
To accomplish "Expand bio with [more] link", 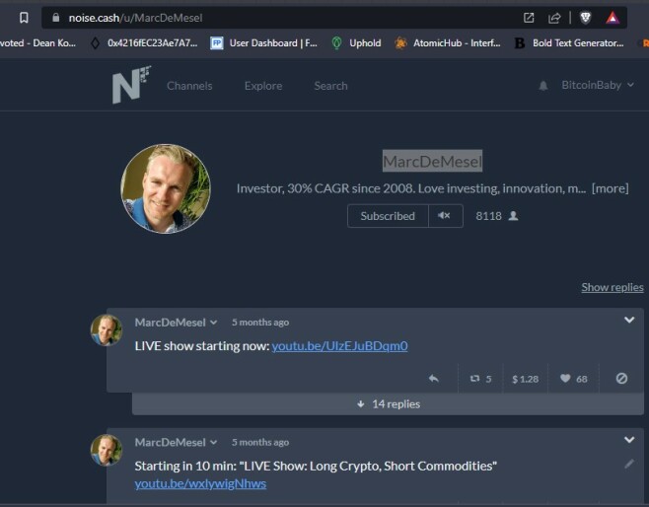I will coord(611,188).
